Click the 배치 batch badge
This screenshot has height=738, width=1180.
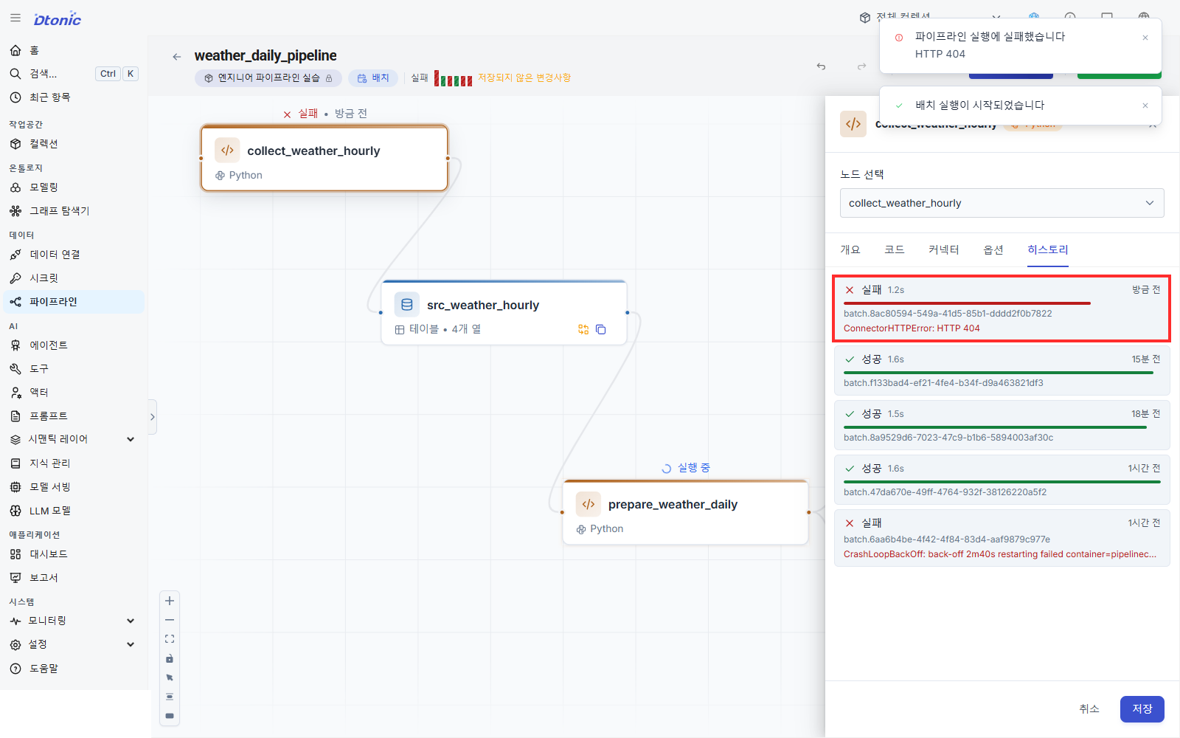click(373, 77)
